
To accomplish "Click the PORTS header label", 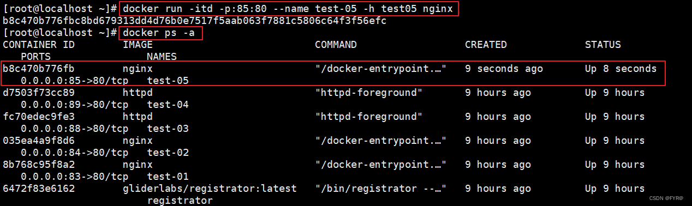I will [35, 57].
